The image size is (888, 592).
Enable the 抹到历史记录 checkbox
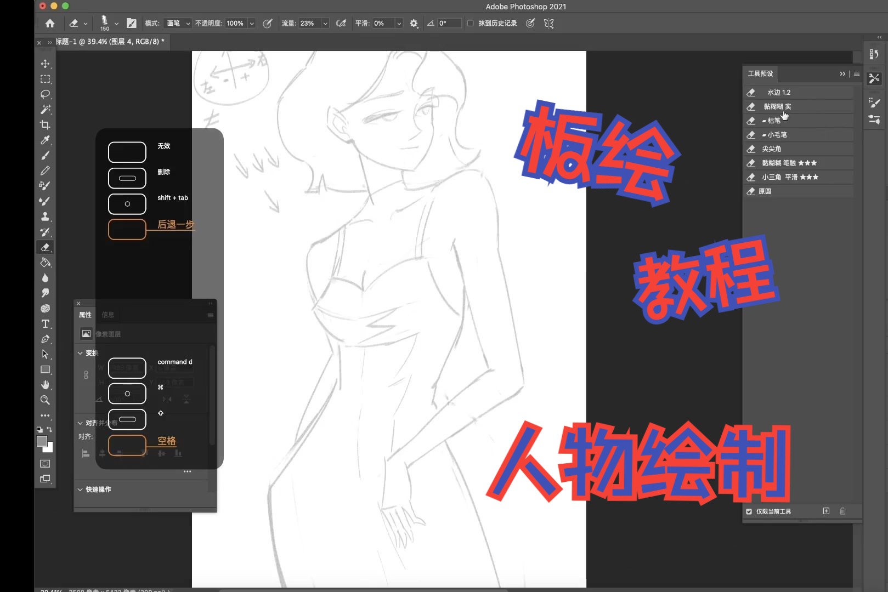pos(471,23)
